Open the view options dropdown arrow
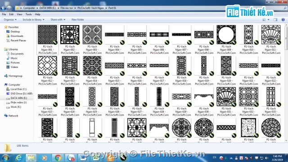The image size is (288, 162). 268,20
